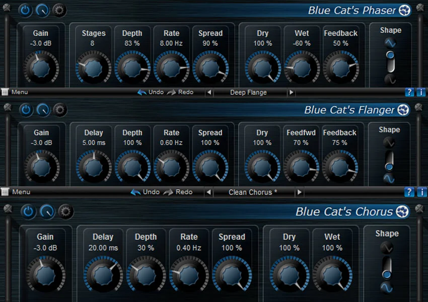The image size is (428, 302).
Task: Click the Flanger Feedfwd knob
Action: (301, 167)
